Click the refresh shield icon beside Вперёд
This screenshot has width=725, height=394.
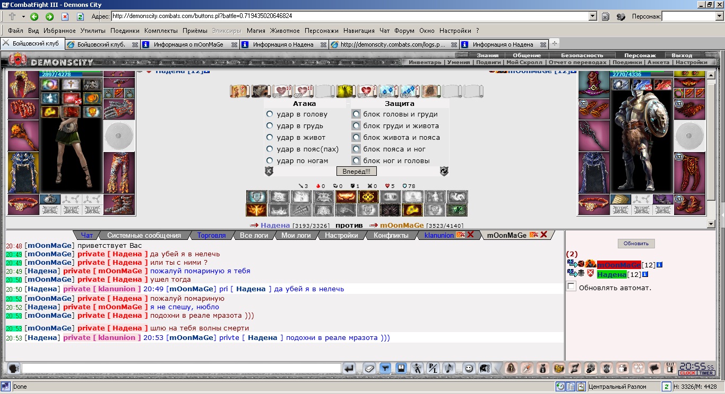(444, 171)
